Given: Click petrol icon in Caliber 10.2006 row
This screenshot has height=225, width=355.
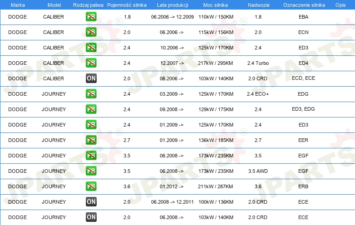Looking at the screenshot, I should point(91,48).
